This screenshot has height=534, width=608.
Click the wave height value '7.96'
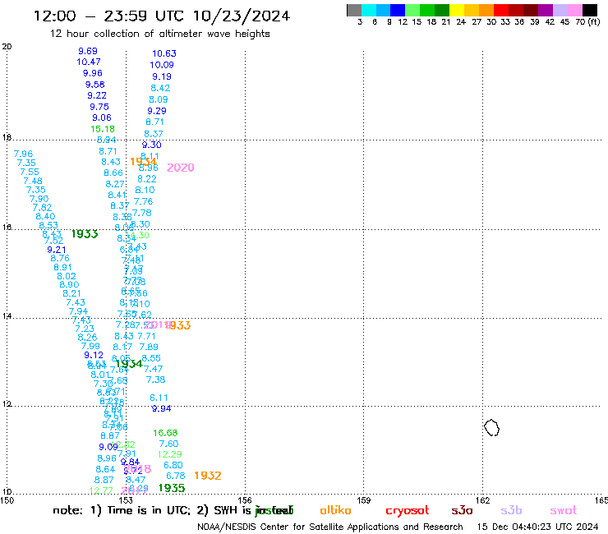click(23, 154)
